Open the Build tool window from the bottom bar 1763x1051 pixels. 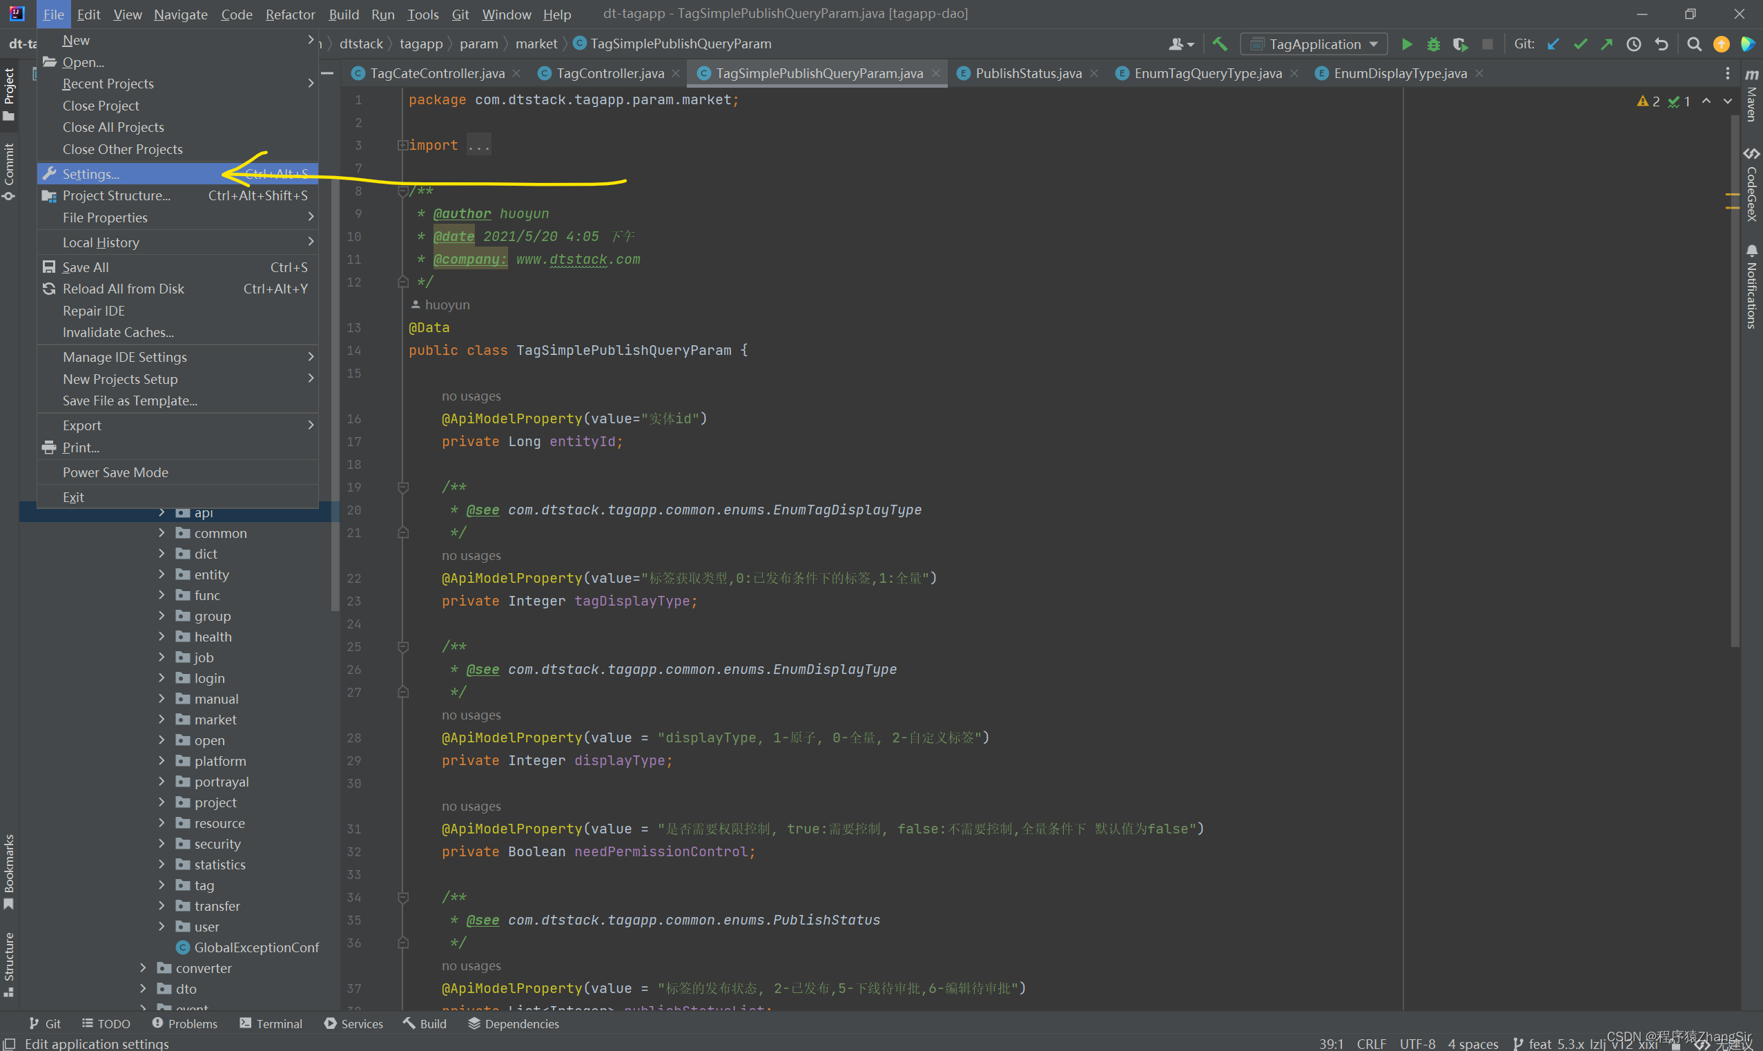pyautogui.click(x=425, y=1023)
